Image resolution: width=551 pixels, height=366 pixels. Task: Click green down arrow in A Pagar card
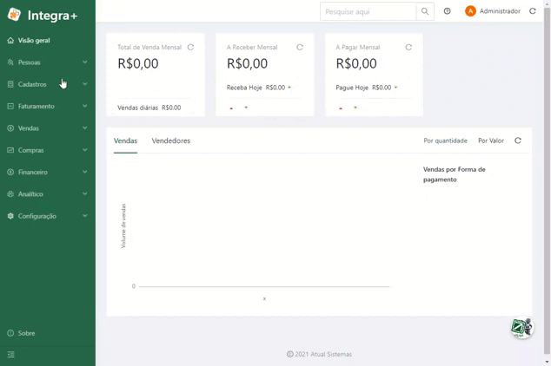tap(355, 108)
